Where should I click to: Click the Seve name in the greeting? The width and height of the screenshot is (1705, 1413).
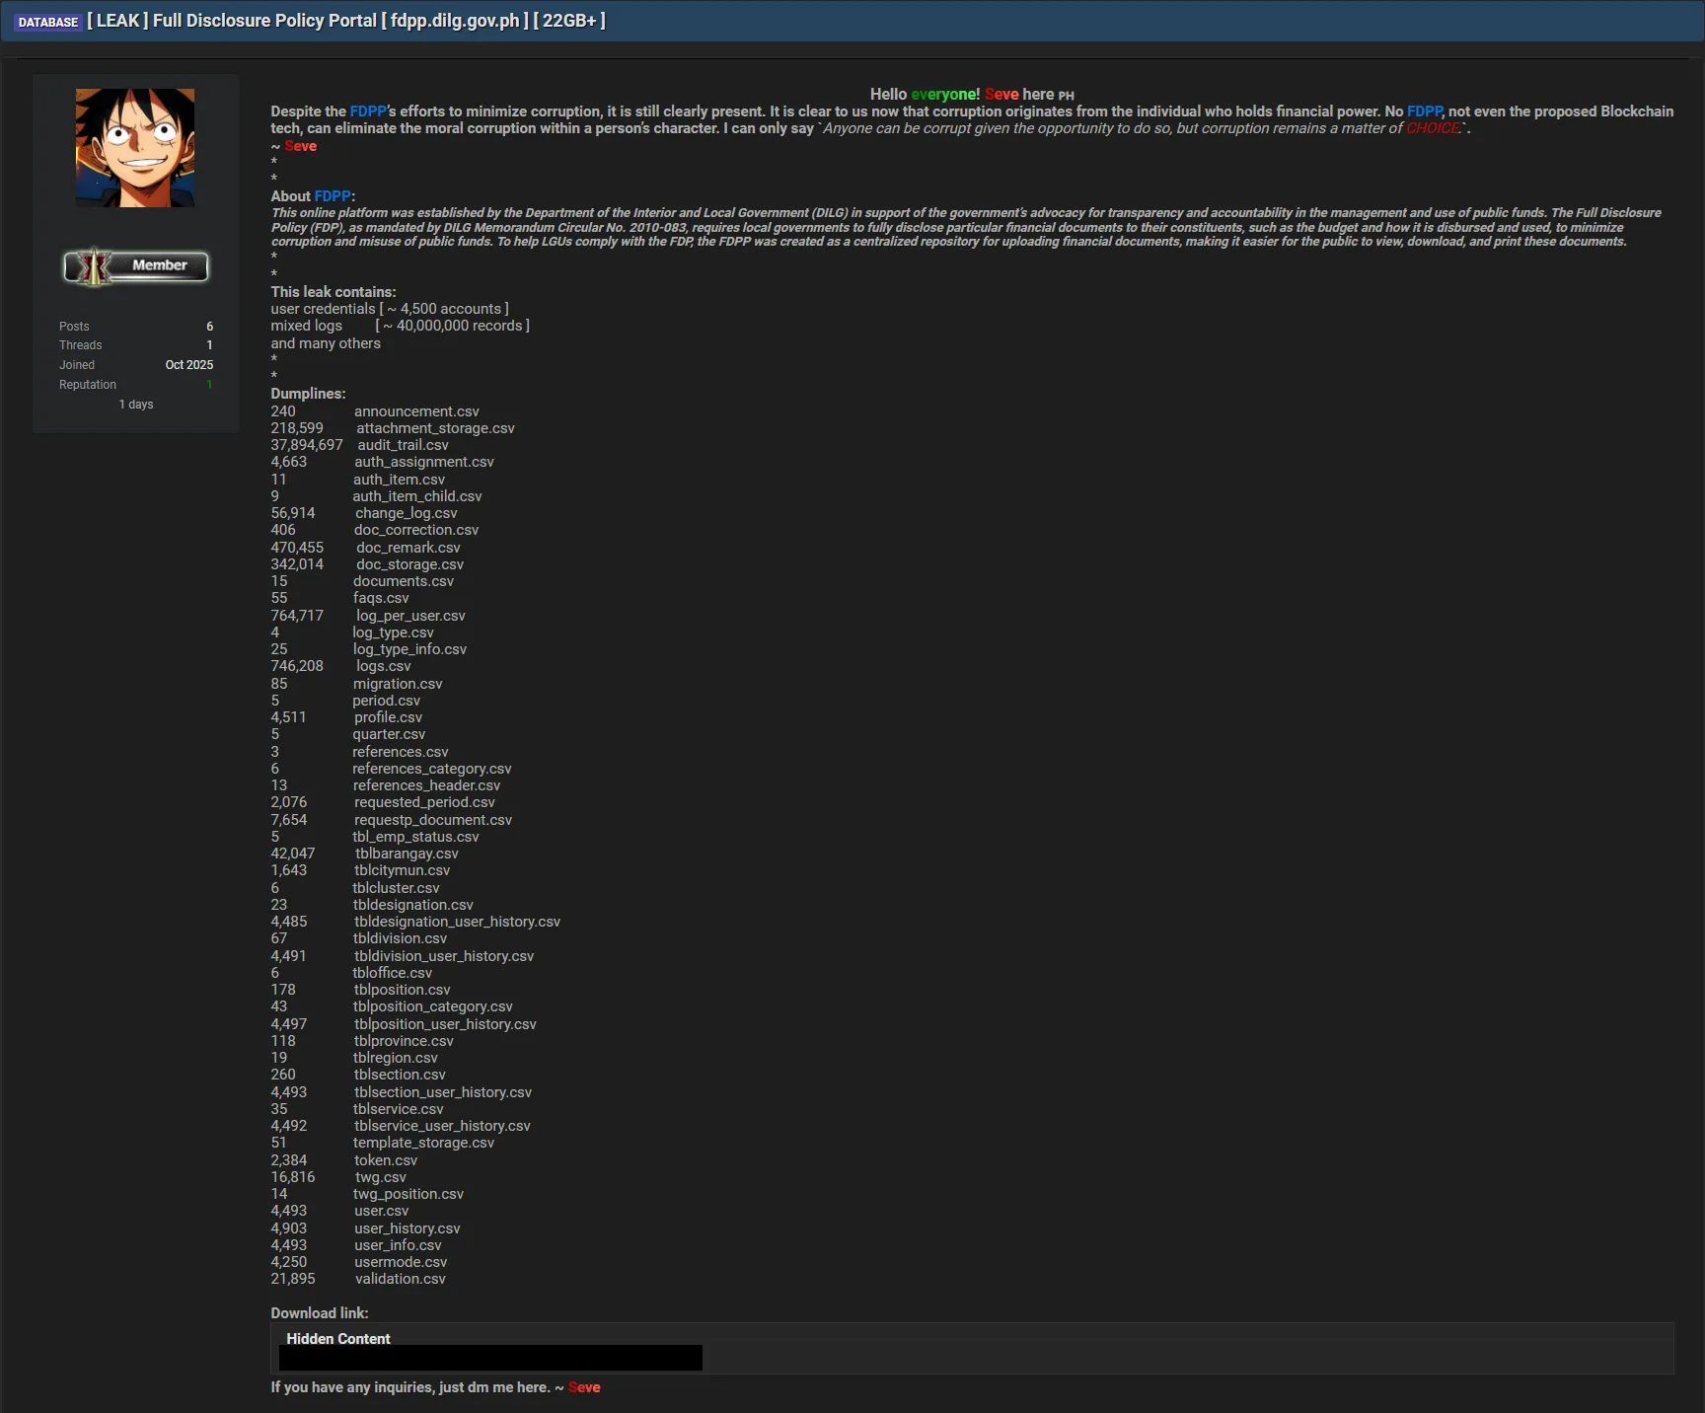1000,94
